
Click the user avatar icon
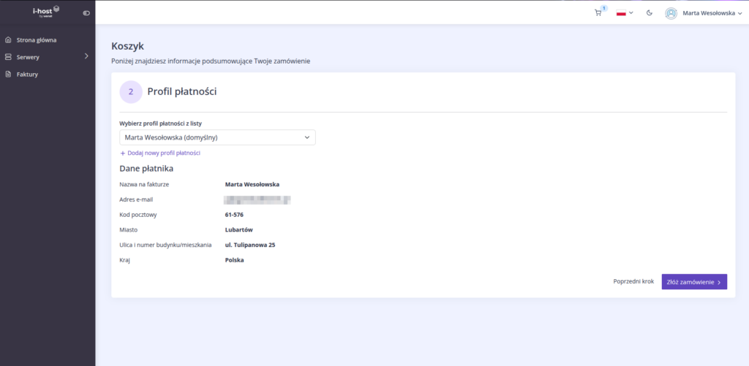coord(671,13)
